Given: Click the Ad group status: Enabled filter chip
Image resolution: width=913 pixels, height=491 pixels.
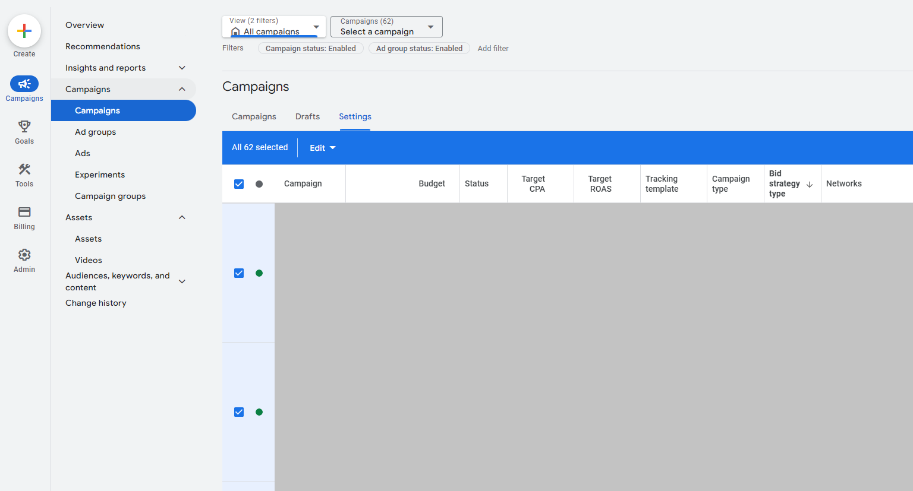Looking at the screenshot, I should click(x=419, y=48).
